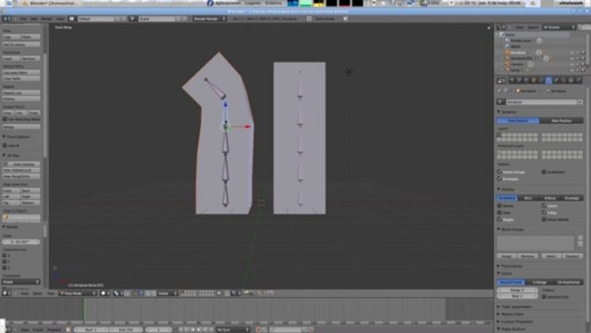The image size is (591, 333).
Task: Expand the Custom Properties panel
Action: point(499,322)
